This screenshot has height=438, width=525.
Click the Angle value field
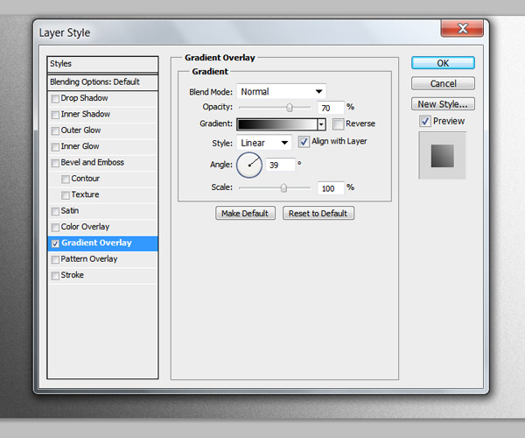tap(280, 165)
